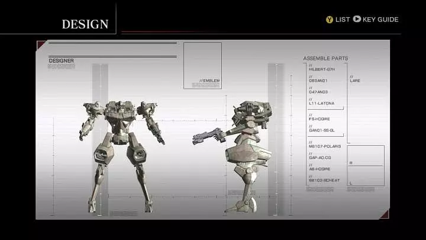Screen dimensions: 426x240
Task: Select the L11-LATONA part entry
Action: click(x=322, y=103)
